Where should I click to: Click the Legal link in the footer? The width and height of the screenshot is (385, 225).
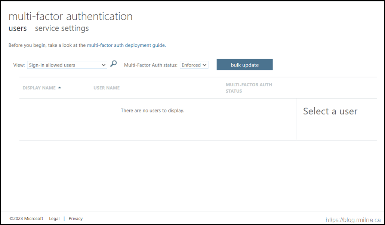(54, 218)
